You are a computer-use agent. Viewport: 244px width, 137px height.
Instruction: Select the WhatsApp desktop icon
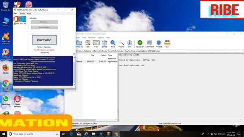tap(6, 100)
